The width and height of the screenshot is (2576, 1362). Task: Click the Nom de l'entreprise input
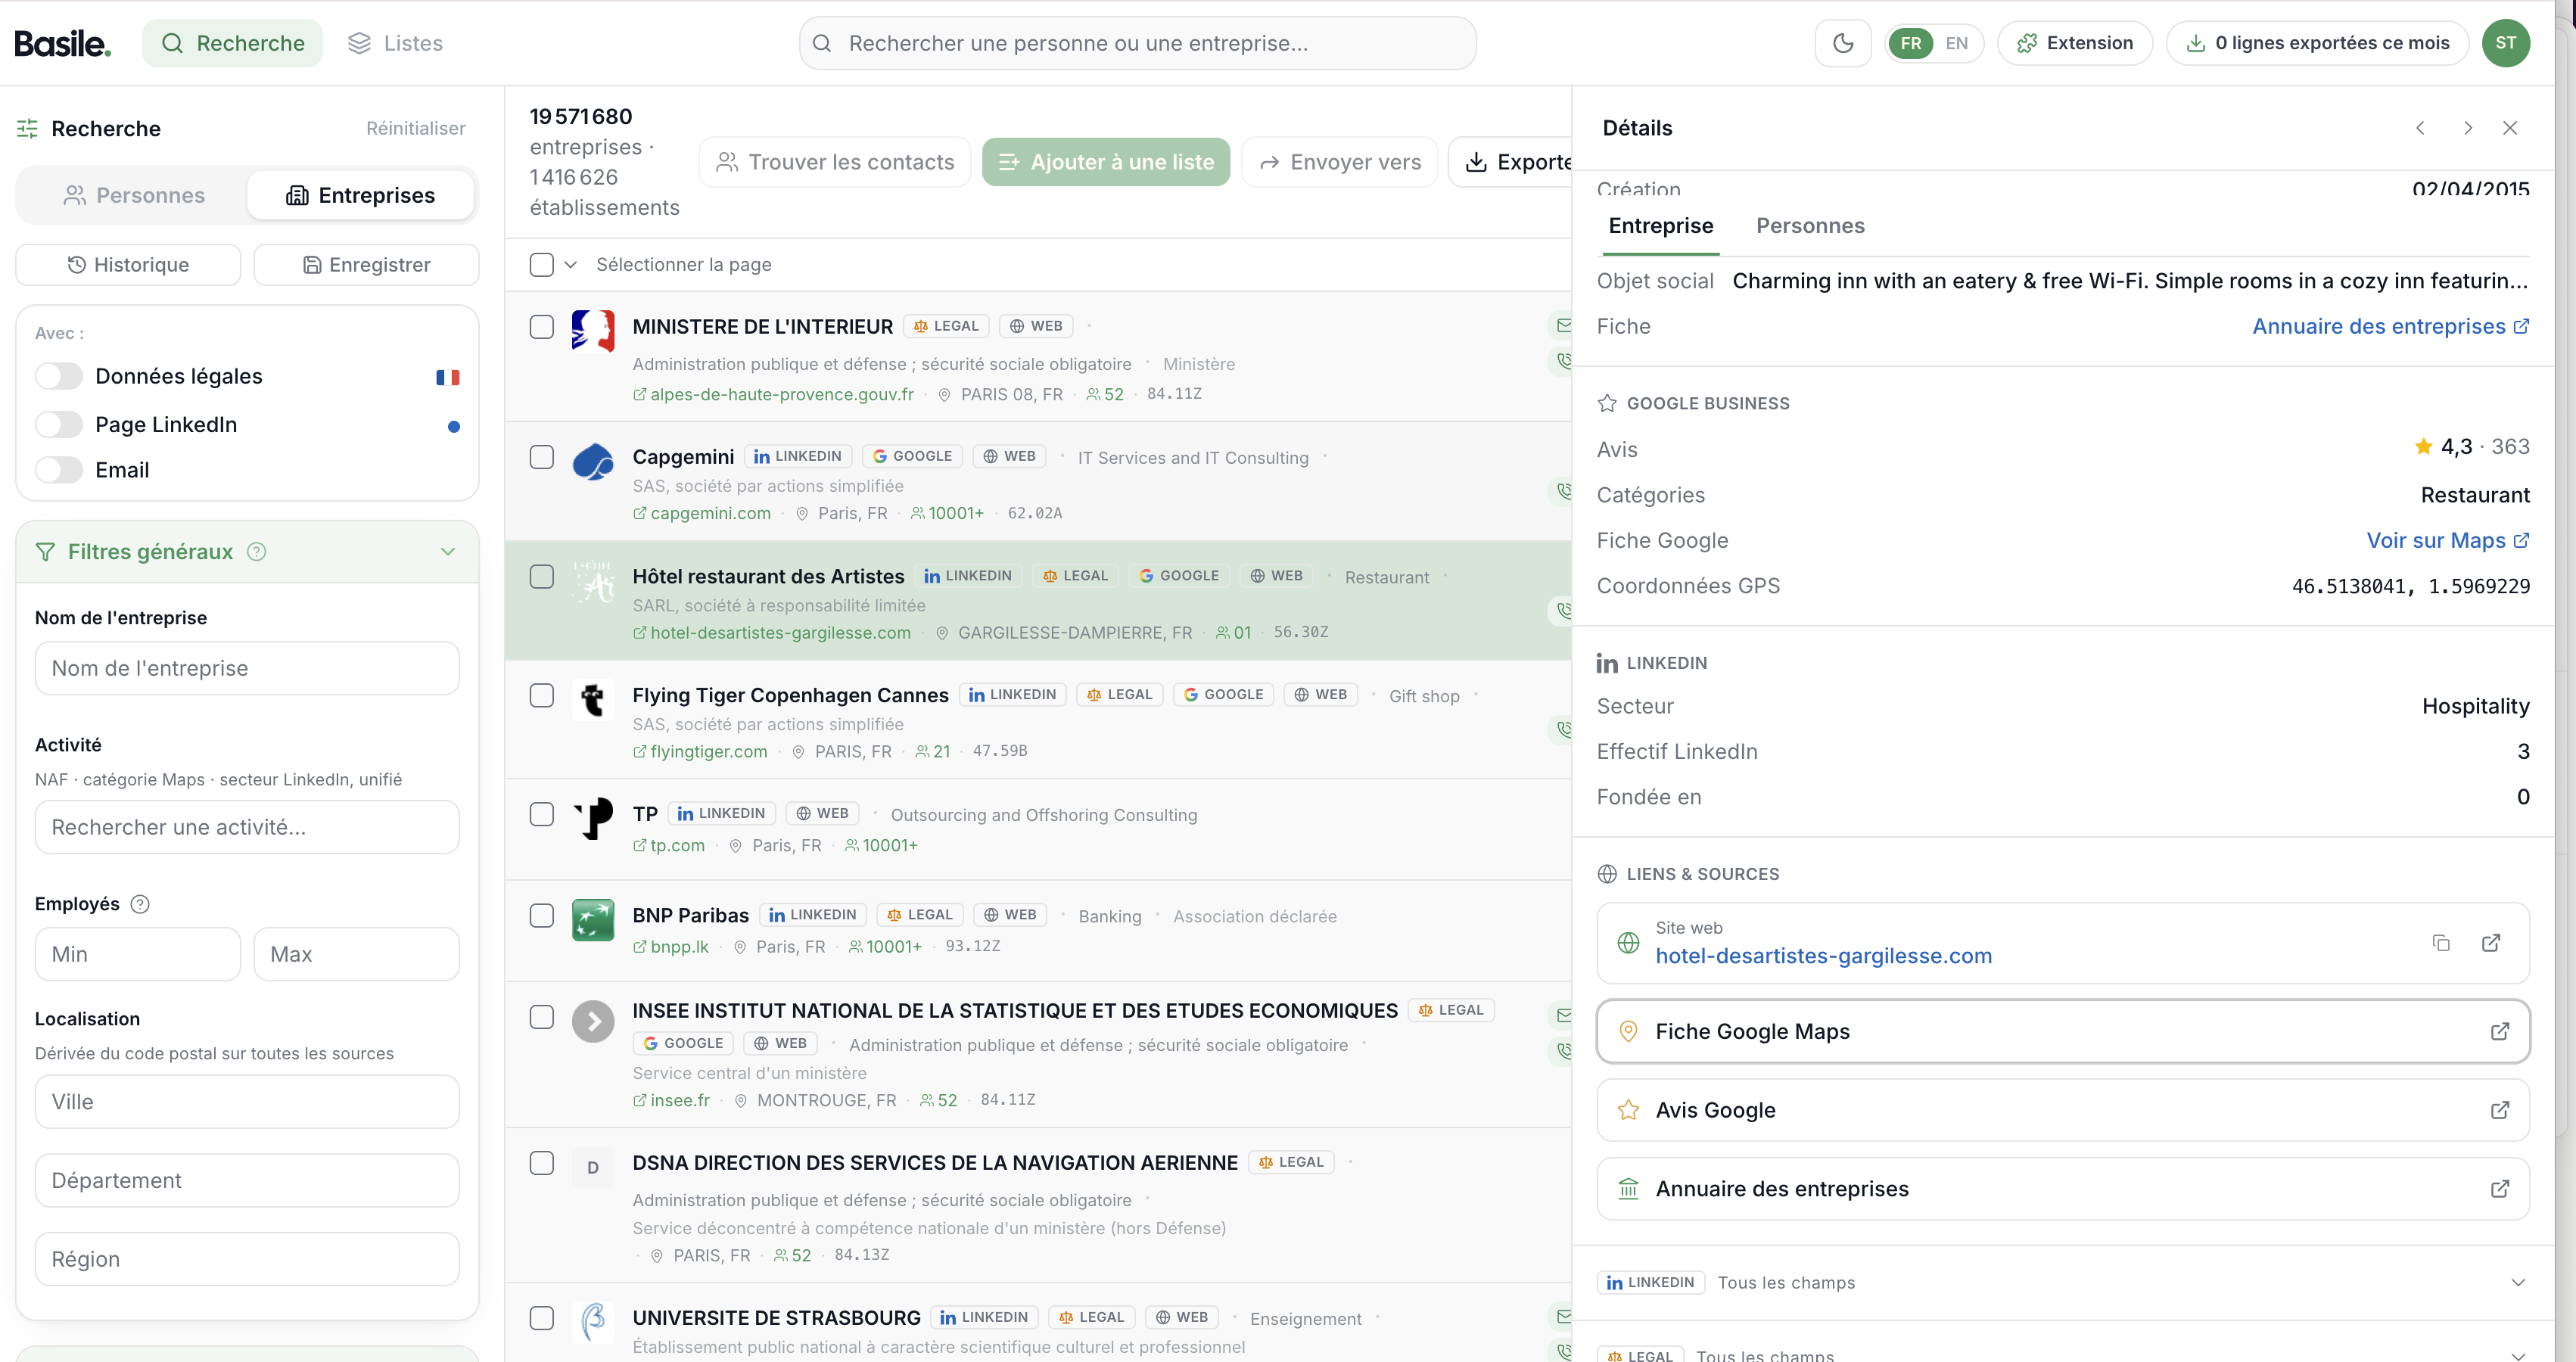click(x=247, y=668)
